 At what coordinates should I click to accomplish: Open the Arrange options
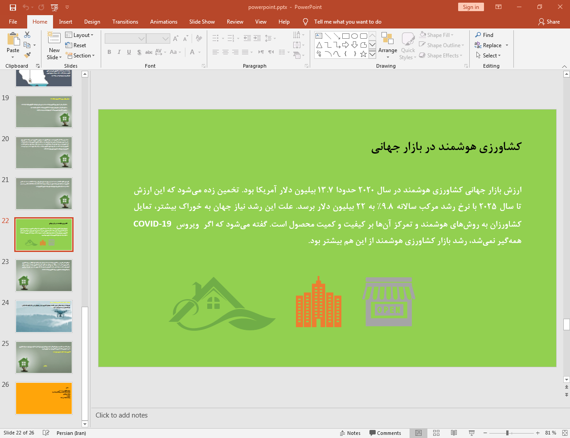pyautogui.click(x=388, y=45)
